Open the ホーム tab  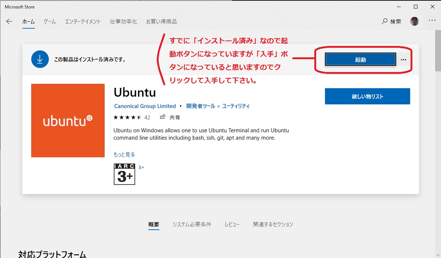pos(28,22)
